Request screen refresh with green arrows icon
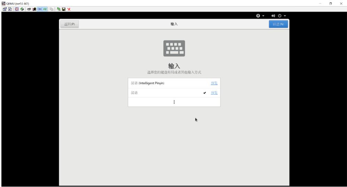 tap(22, 9)
